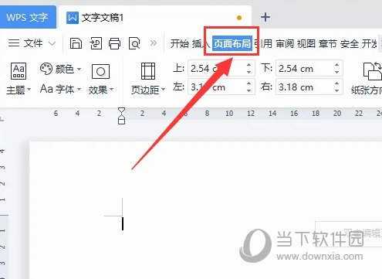This screenshot has height=279, width=382.
Task: Click the 主题 theme icon
Action: click(x=19, y=70)
